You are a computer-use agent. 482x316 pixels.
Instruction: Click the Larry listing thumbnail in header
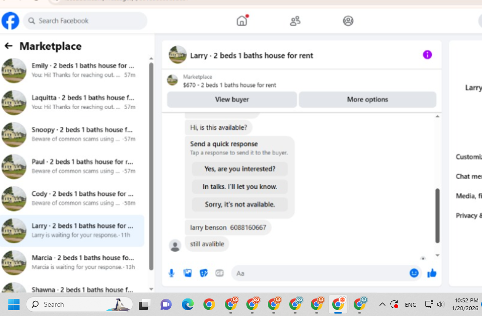(x=178, y=55)
